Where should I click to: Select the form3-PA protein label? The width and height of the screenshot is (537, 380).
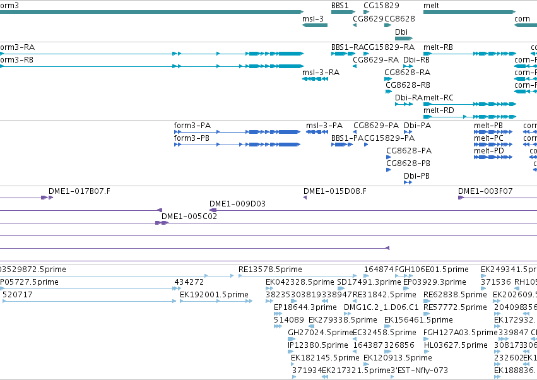coord(192,126)
